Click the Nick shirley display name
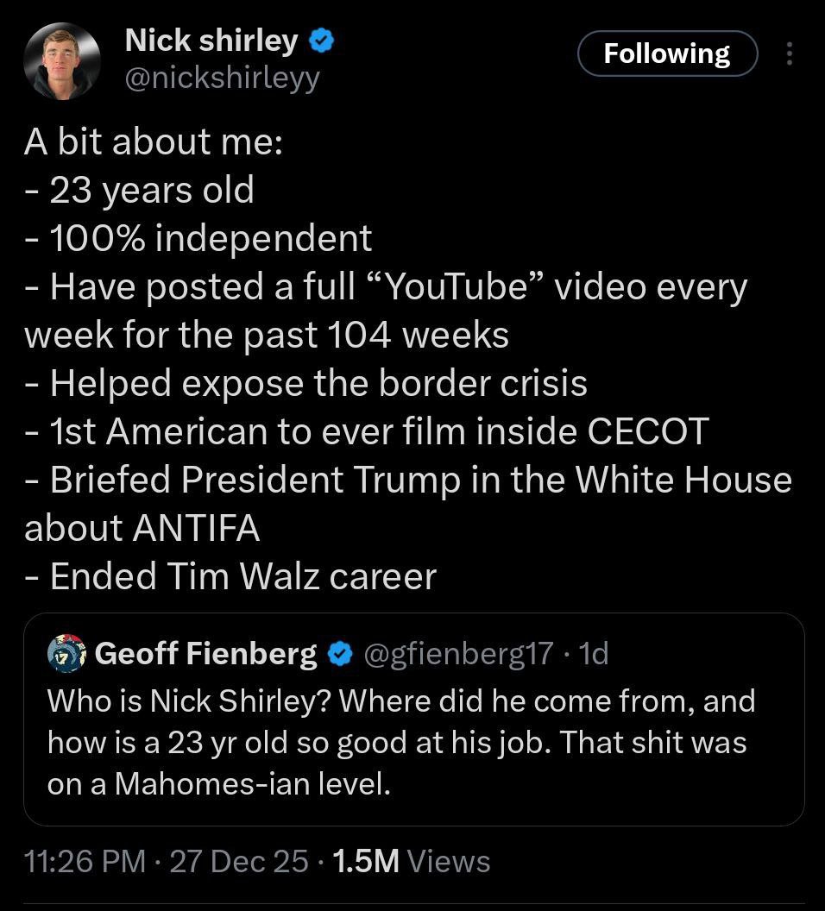Image resolution: width=825 pixels, height=911 pixels. pos(211,39)
